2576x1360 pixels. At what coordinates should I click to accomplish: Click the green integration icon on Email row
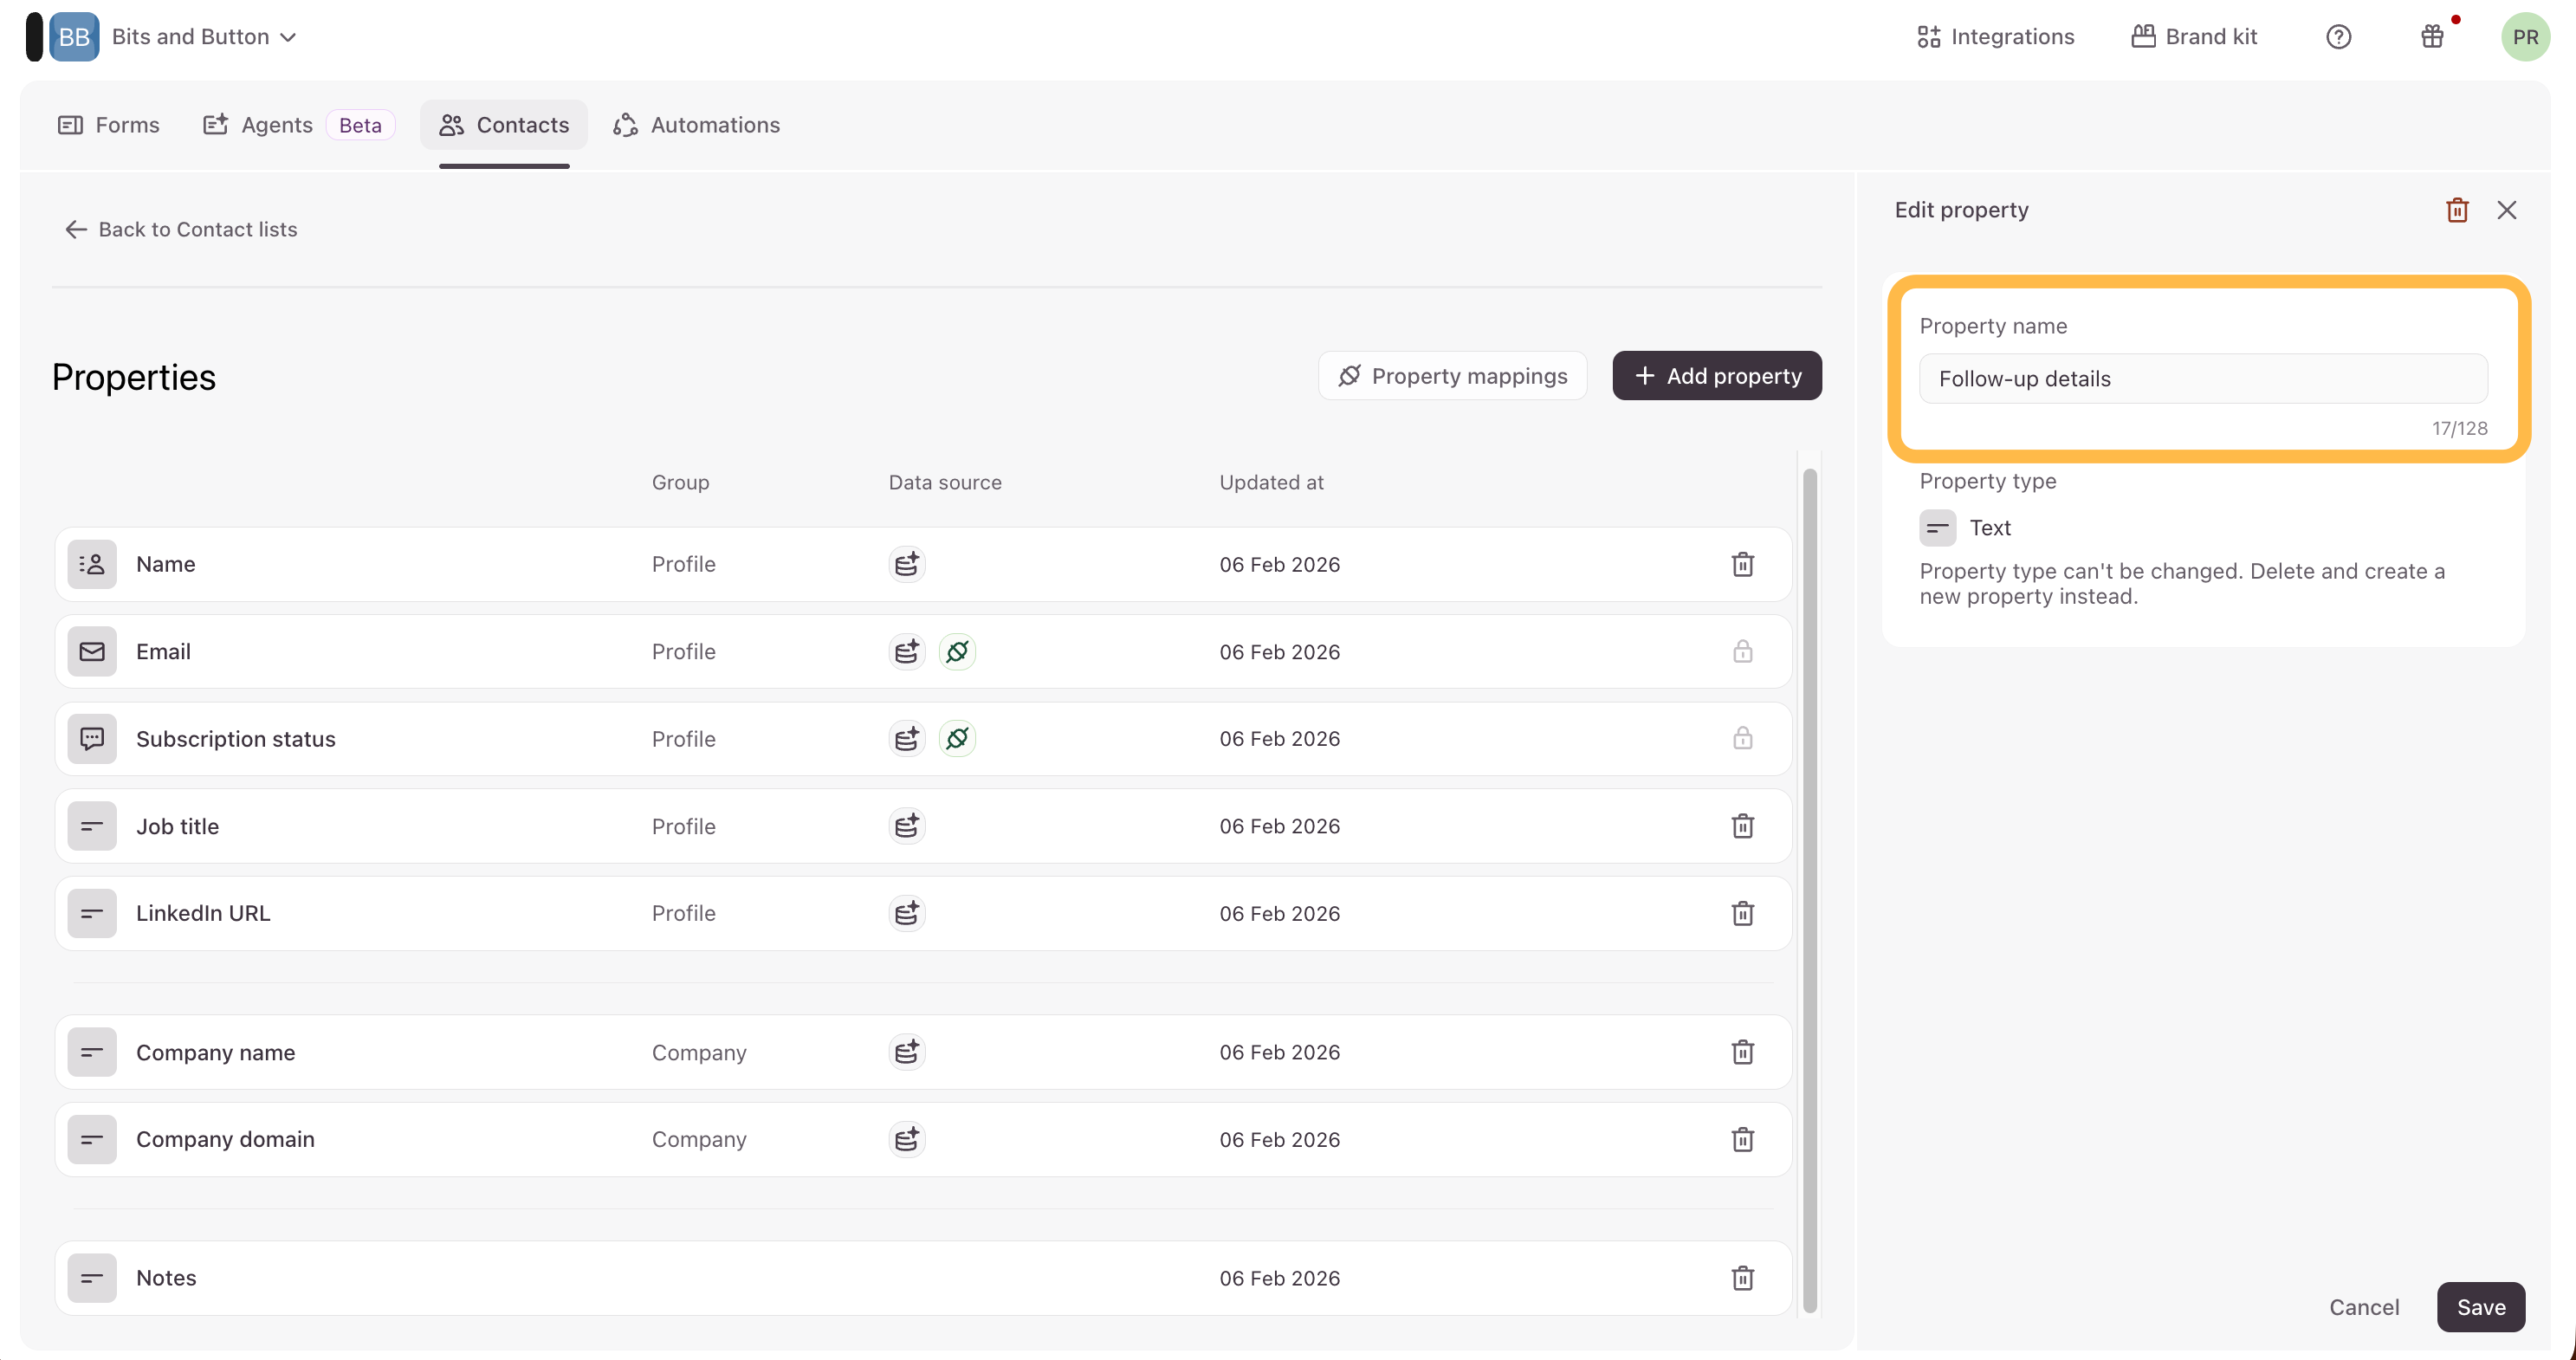957,652
